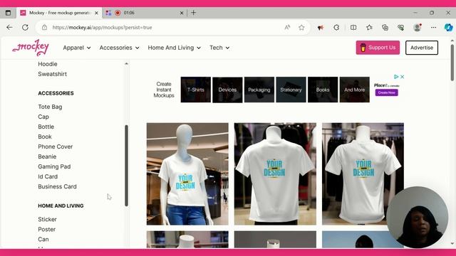Click the Support Us button

378,48
